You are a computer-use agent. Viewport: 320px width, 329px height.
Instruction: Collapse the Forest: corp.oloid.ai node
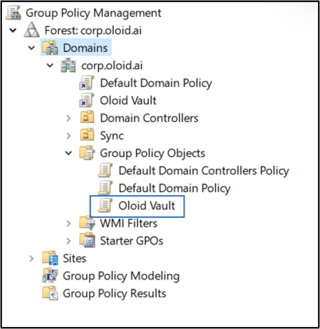(13, 30)
